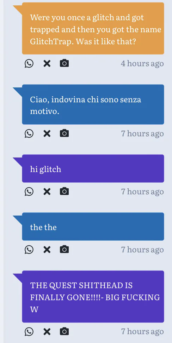Share 'THE QUEST' message via WhatsApp

coord(29,332)
